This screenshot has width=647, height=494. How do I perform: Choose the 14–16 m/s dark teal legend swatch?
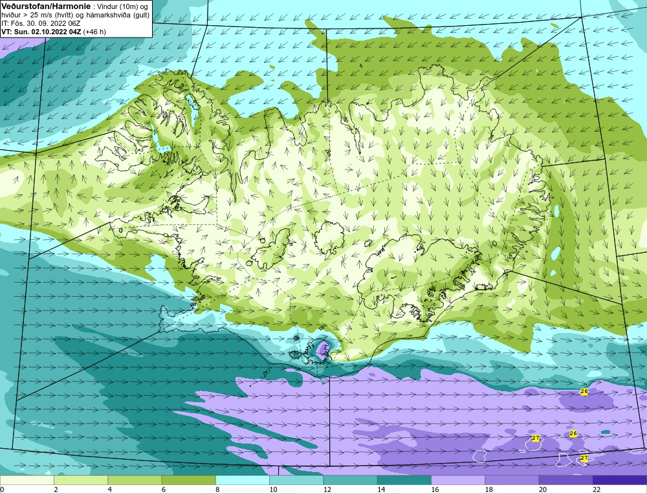pos(404,480)
